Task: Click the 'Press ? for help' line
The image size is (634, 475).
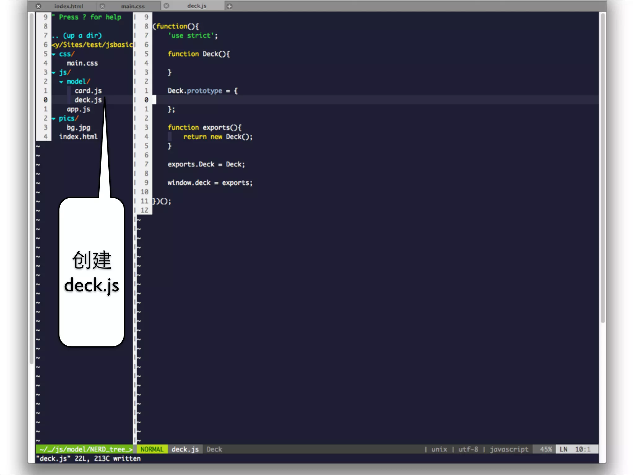Action: tap(87, 17)
